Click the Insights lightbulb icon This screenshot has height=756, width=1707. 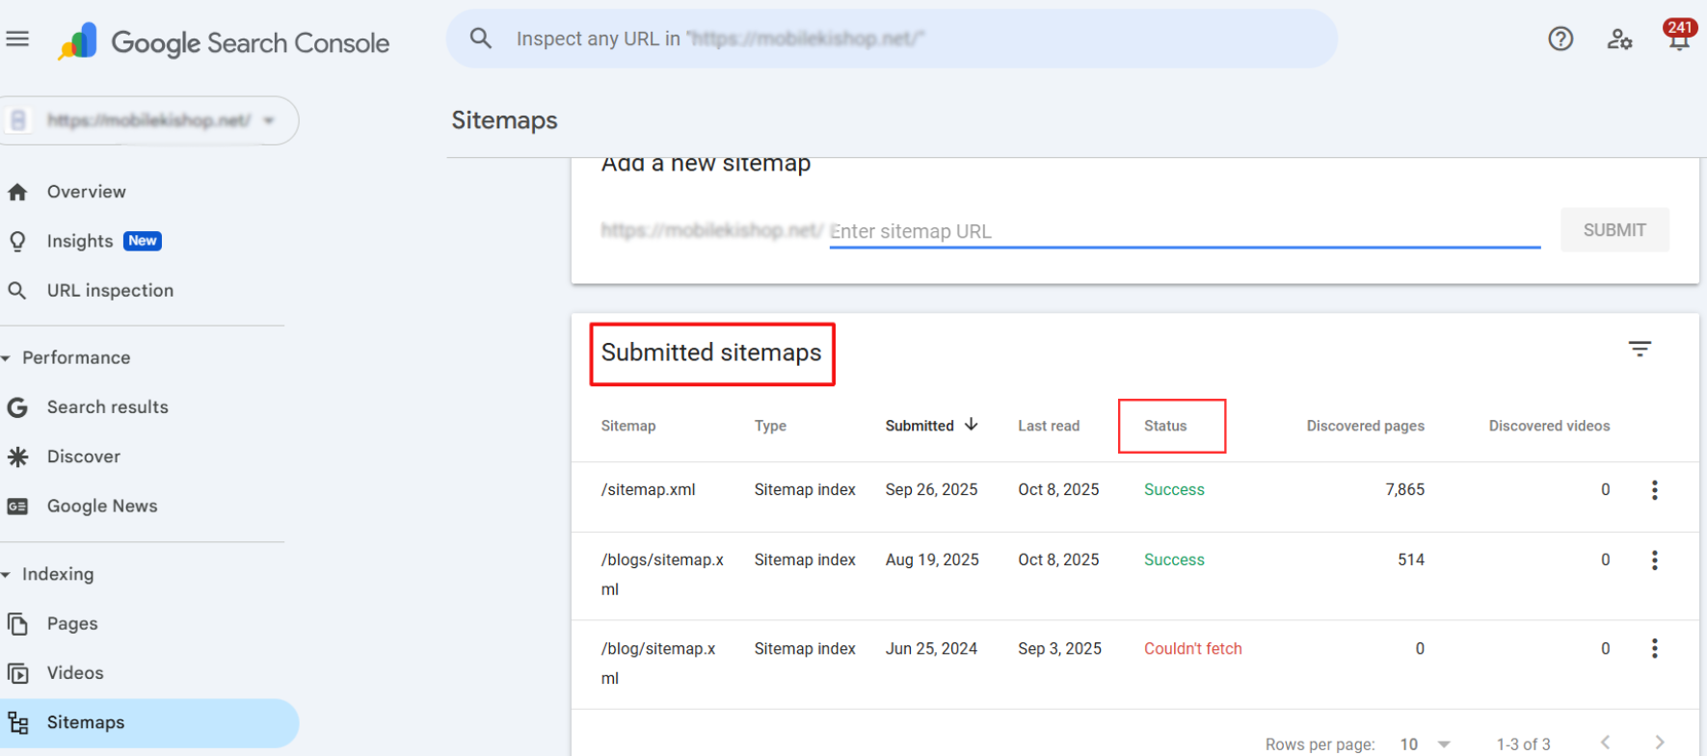[x=17, y=241]
